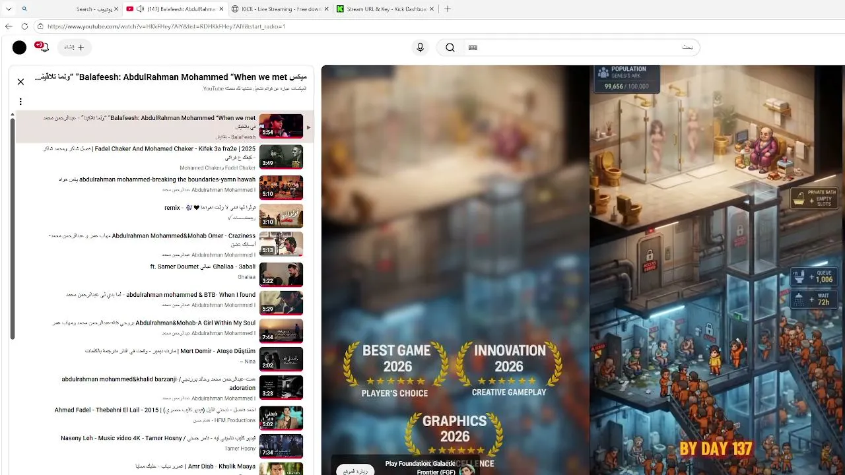Click the 'Tamer Hosny' channel name
This screenshot has width=845, height=475.
(x=240, y=449)
